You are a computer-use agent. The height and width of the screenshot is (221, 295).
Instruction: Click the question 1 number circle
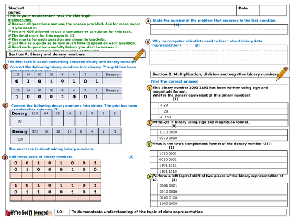pyautogui.click(x=5, y=67)
